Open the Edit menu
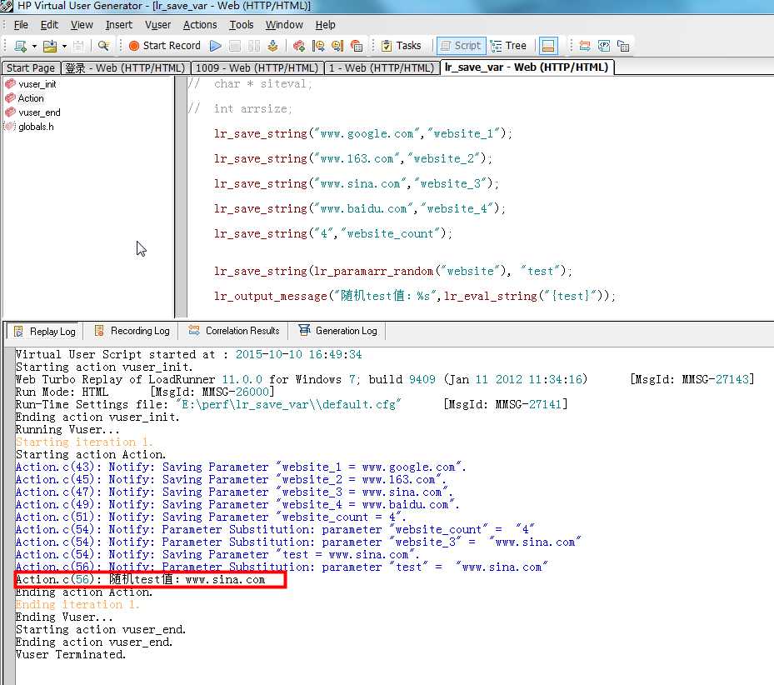The image size is (774, 685). point(49,25)
